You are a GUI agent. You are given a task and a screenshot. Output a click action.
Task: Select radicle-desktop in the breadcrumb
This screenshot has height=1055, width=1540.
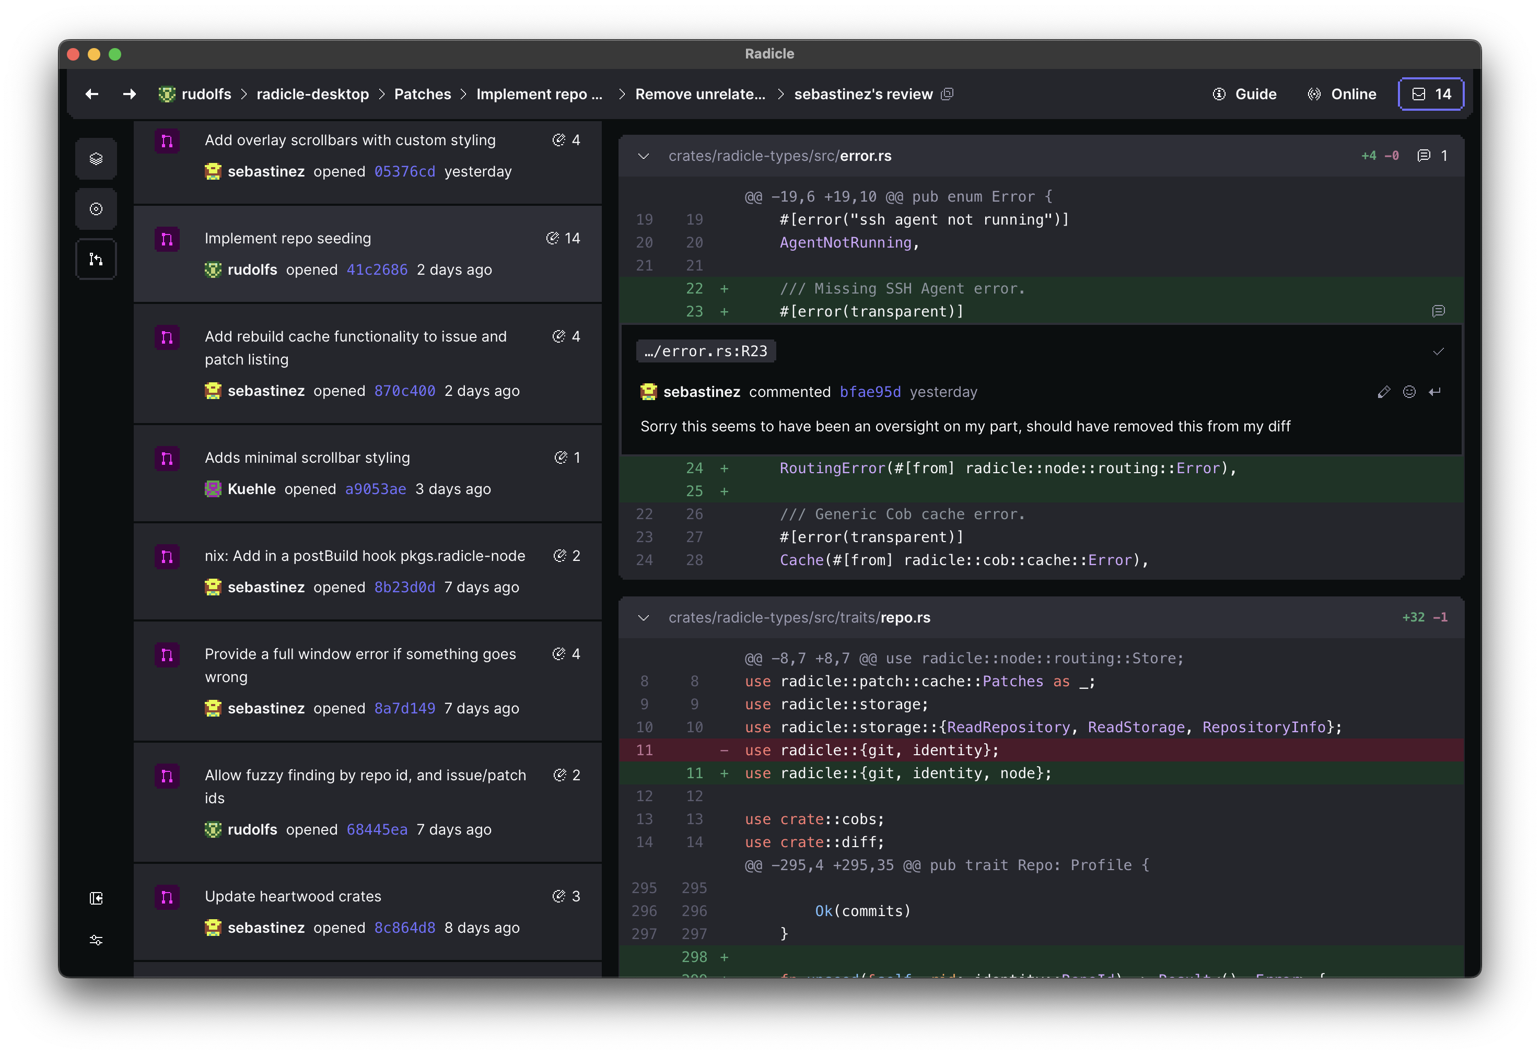(313, 94)
